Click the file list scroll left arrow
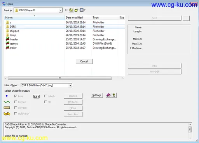 click(x=6, y=78)
